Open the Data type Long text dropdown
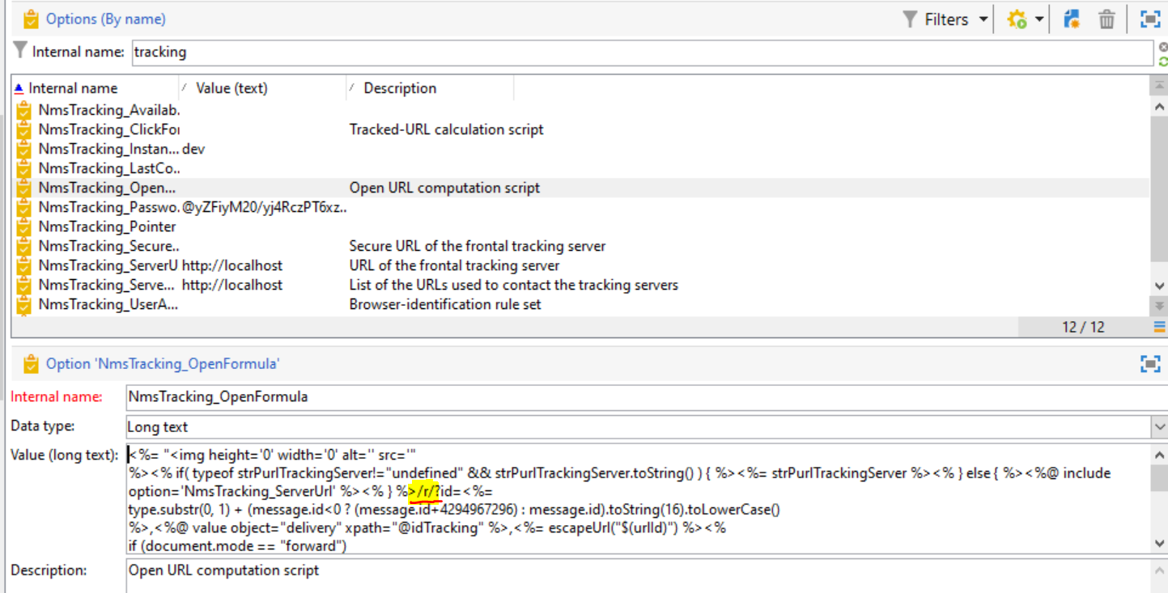The width and height of the screenshot is (1168, 593). (1159, 426)
